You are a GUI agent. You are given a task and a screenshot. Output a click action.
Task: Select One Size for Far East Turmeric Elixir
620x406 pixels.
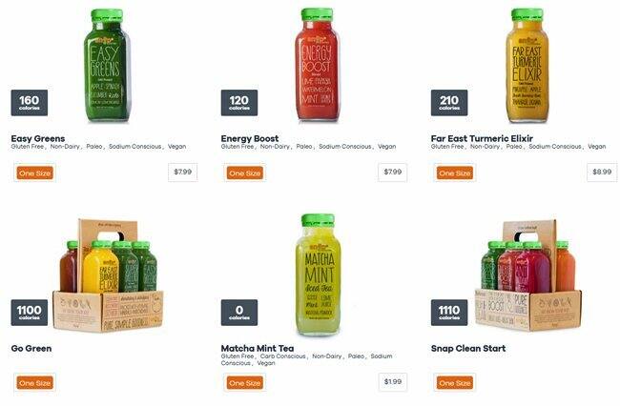(455, 173)
